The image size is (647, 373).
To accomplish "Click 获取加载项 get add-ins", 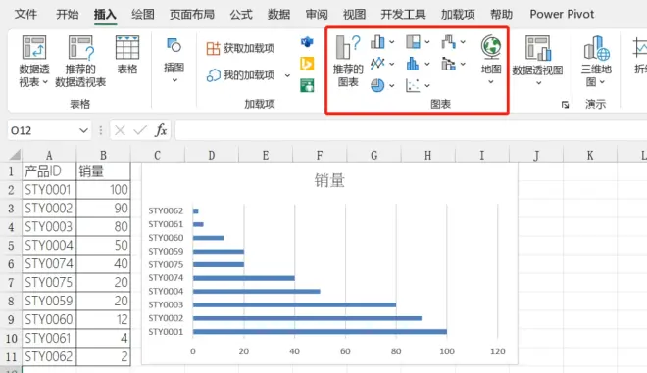I will 240,48.
